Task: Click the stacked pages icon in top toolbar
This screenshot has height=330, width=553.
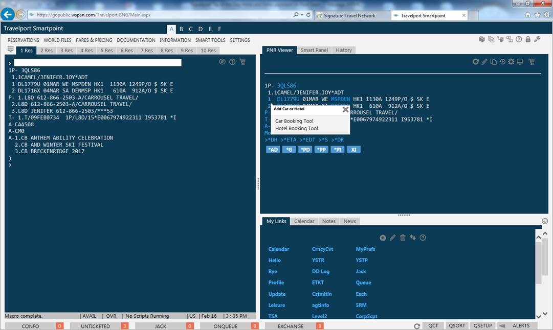Action: [491, 39]
